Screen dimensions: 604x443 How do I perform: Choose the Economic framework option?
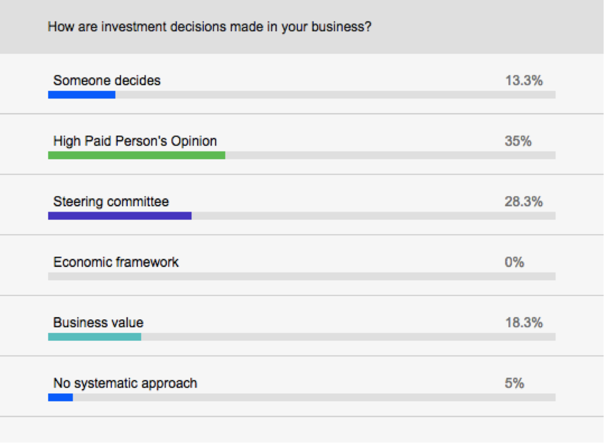[x=116, y=262]
